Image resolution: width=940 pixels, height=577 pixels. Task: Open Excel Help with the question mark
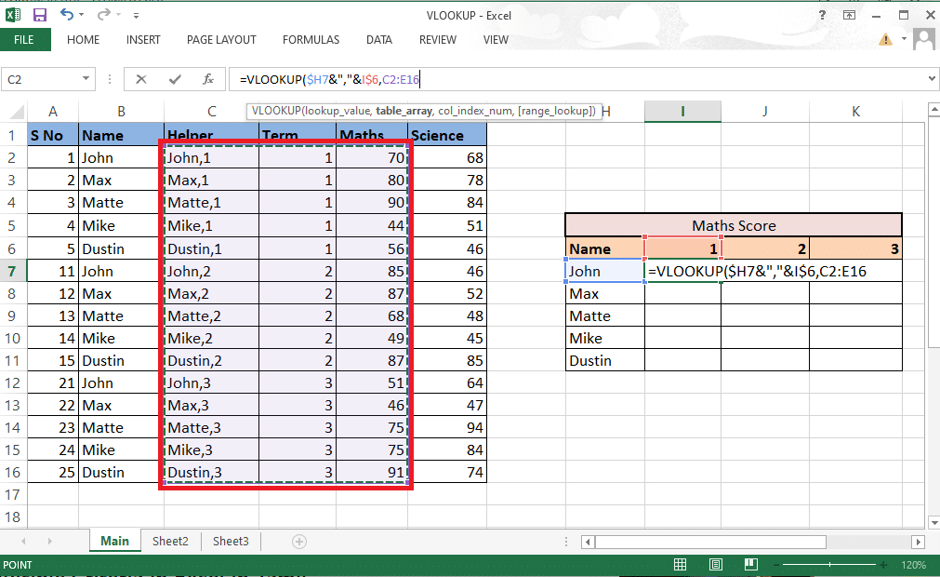(822, 15)
